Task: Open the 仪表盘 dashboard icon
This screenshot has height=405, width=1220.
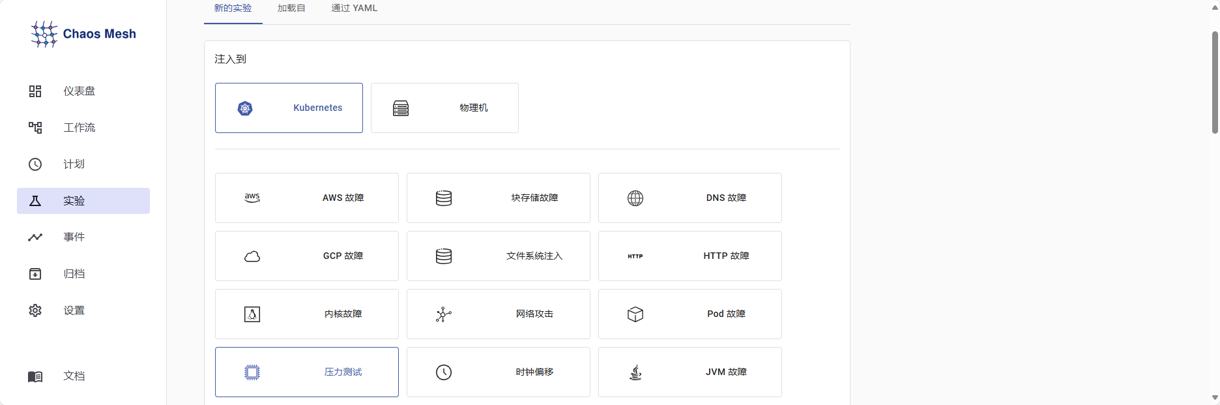Action: (x=35, y=91)
